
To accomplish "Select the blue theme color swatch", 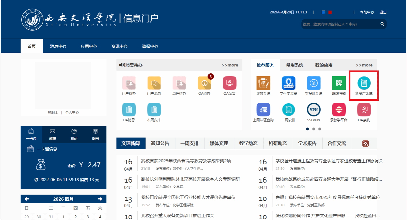I will [323, 12].
